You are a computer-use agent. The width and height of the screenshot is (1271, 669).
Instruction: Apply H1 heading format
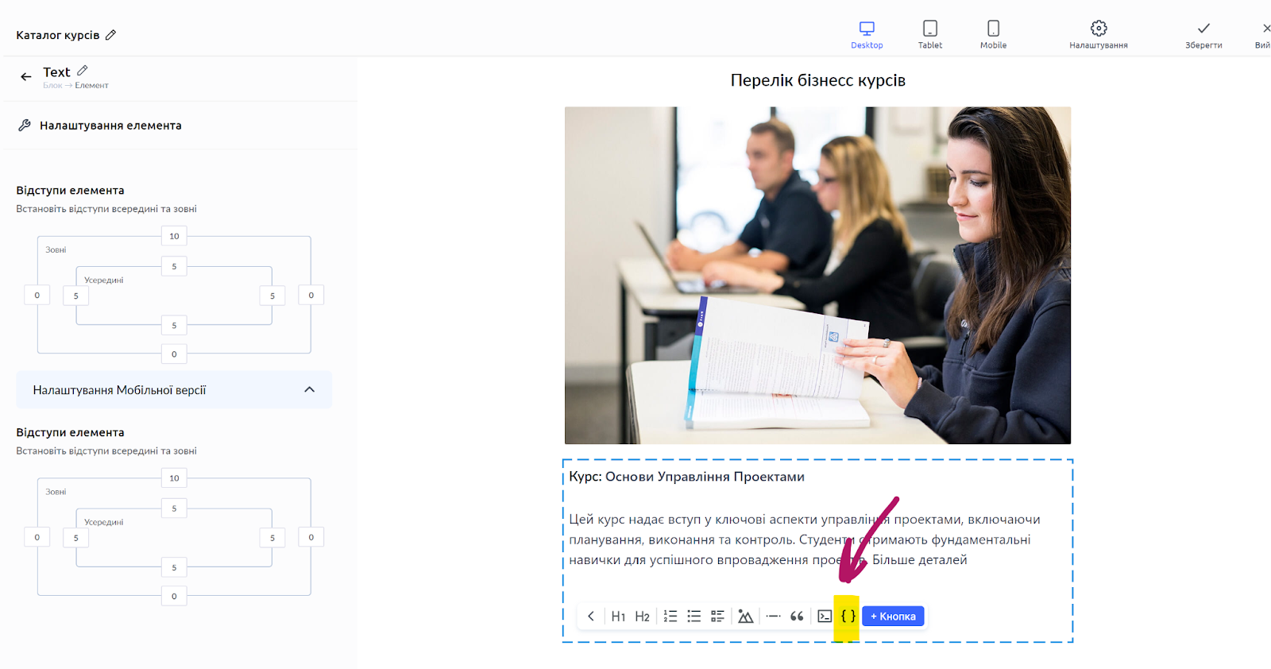tap(618, 617)
